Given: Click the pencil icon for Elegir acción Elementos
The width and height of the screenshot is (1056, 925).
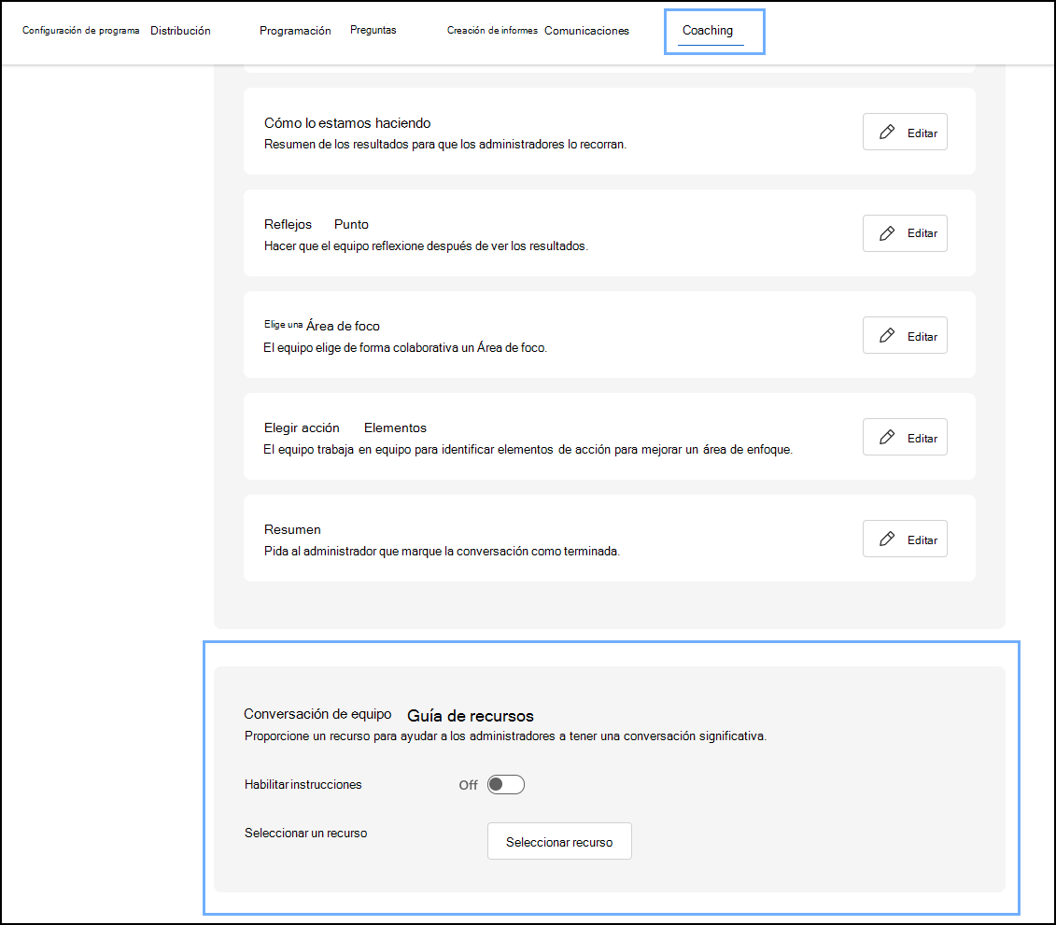Looking at the screenshot, I should pos(885,436).
